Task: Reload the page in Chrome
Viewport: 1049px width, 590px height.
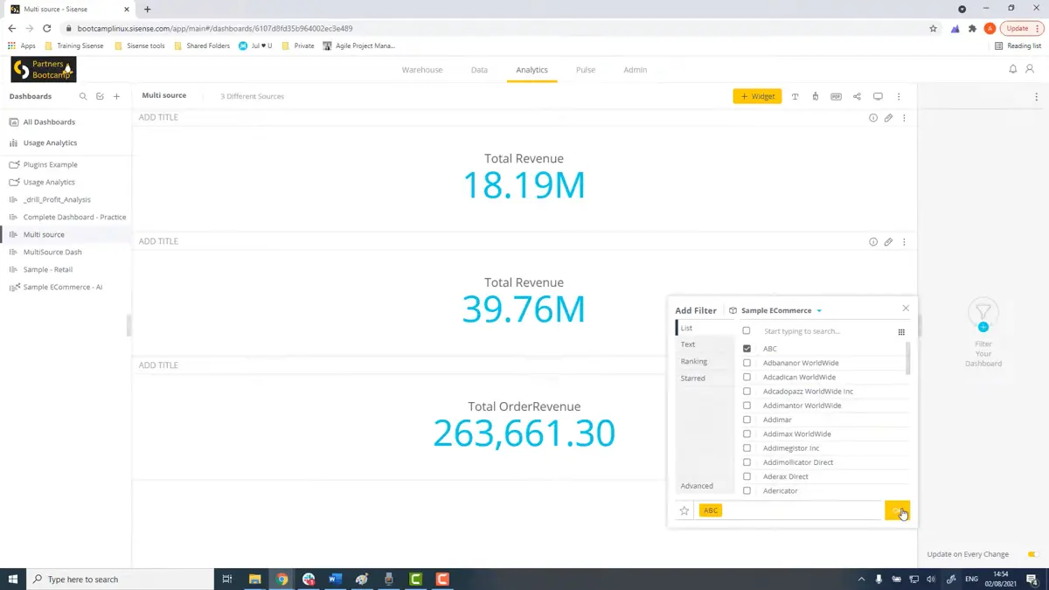Action: point(47,28)
